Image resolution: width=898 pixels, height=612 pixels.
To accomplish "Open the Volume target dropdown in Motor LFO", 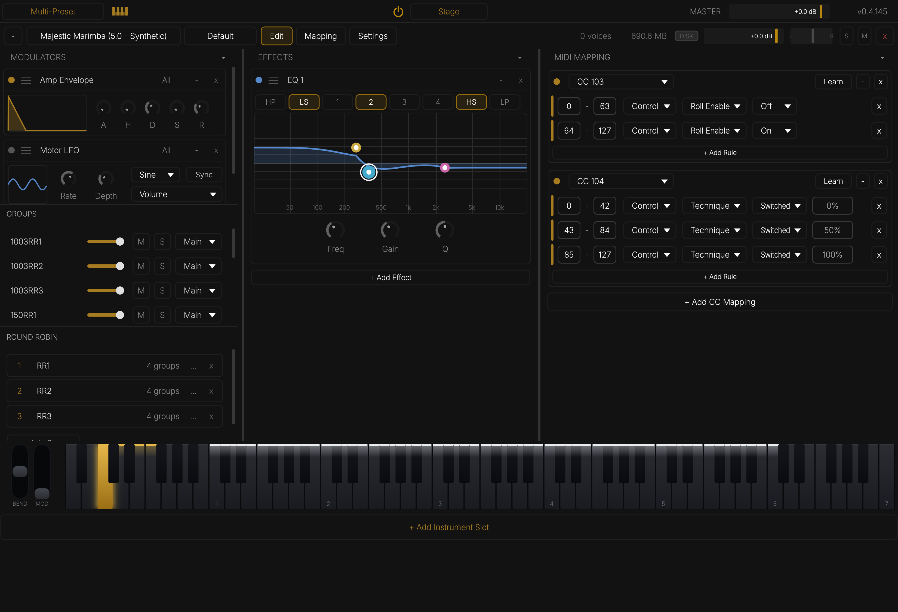I will (x=177, y=194).
